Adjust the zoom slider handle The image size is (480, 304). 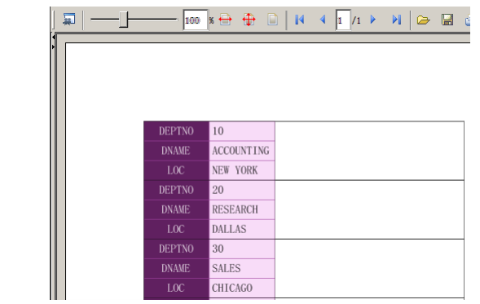[x=123, y=20]
